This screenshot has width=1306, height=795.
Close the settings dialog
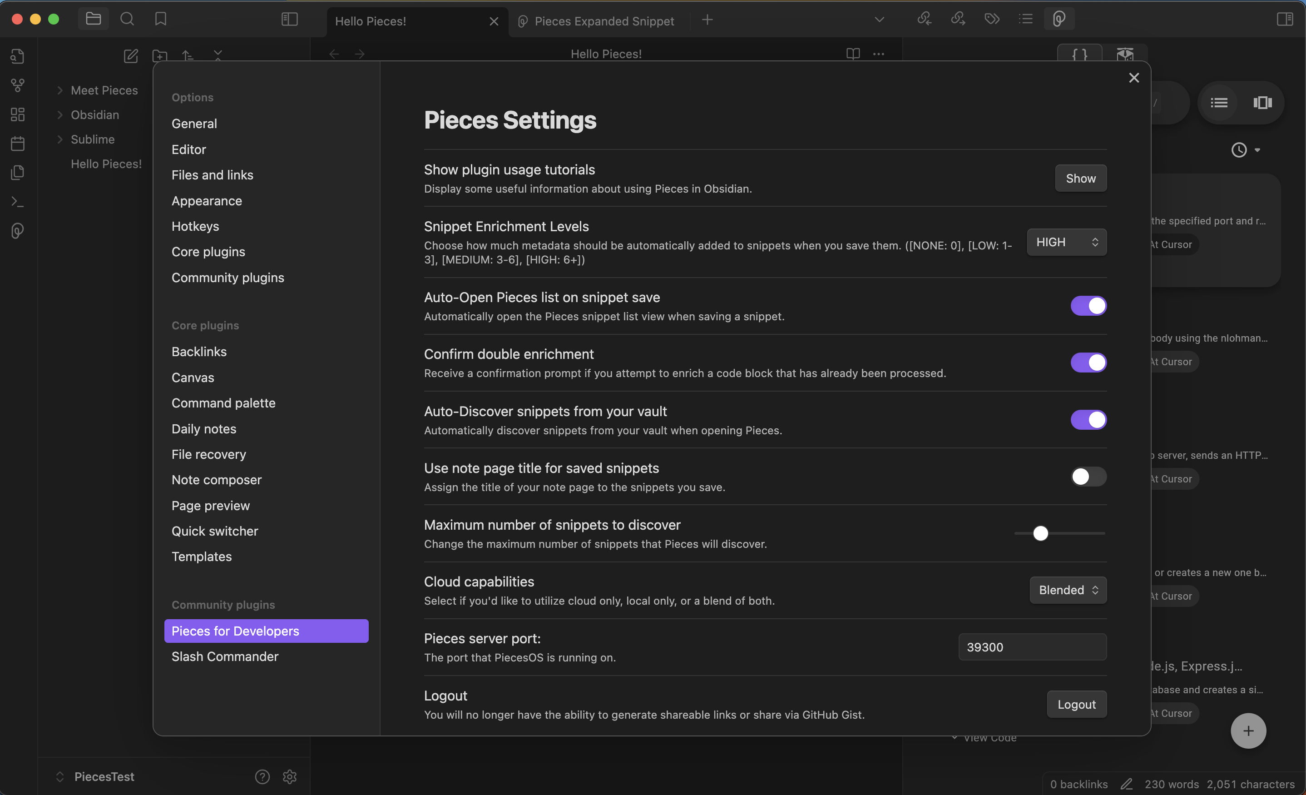[x=1134, y=78]
